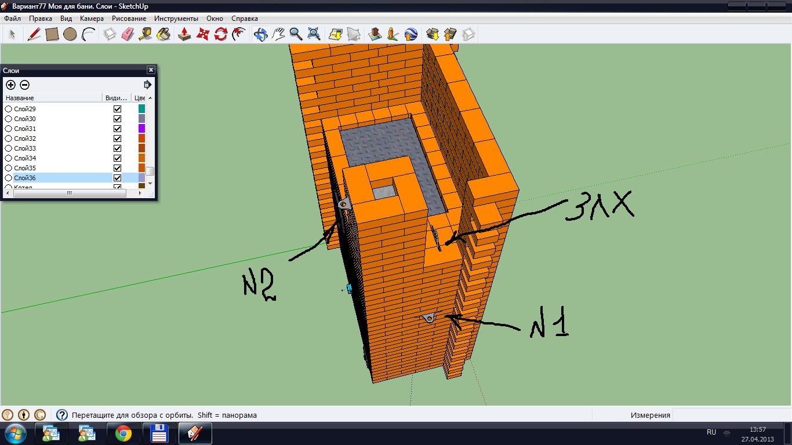The height and width of the screenshot is (445, 792).
Task: Open the Instructor help question mark icon
Action: click(62, 415)
